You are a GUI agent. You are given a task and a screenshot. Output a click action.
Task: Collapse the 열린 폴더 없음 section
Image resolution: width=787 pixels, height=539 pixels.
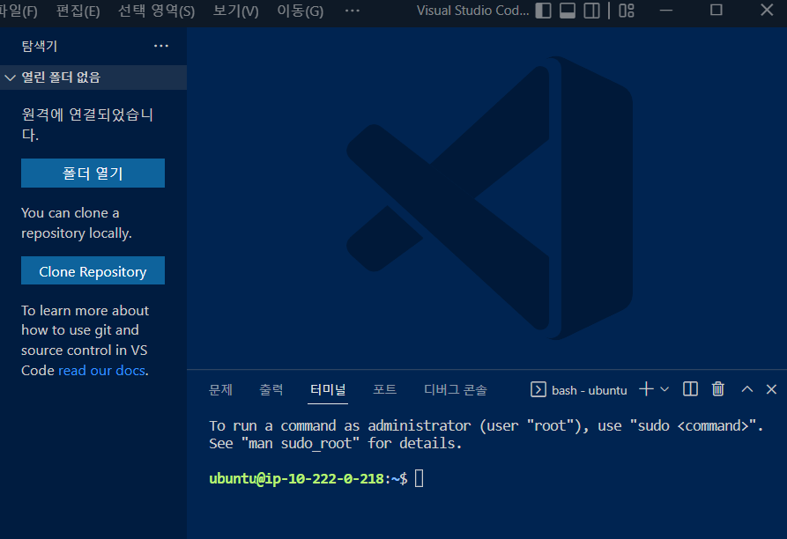click(93, 78)
